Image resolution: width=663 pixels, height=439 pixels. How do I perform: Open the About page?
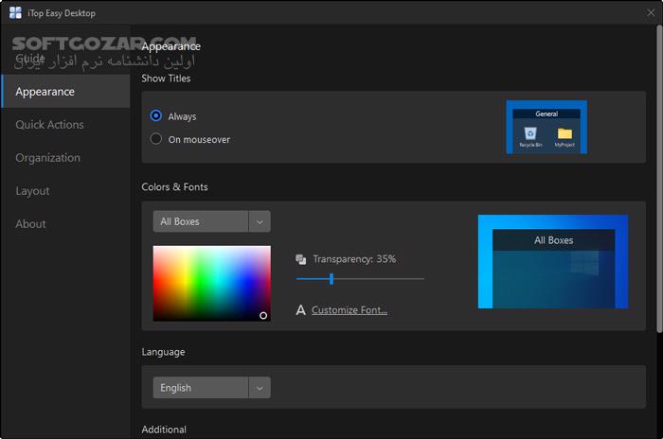(30, 224)
